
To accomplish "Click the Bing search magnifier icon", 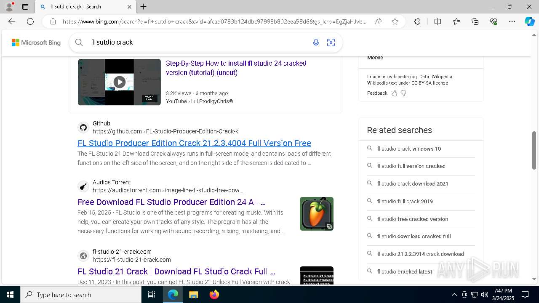I will 79,42.
